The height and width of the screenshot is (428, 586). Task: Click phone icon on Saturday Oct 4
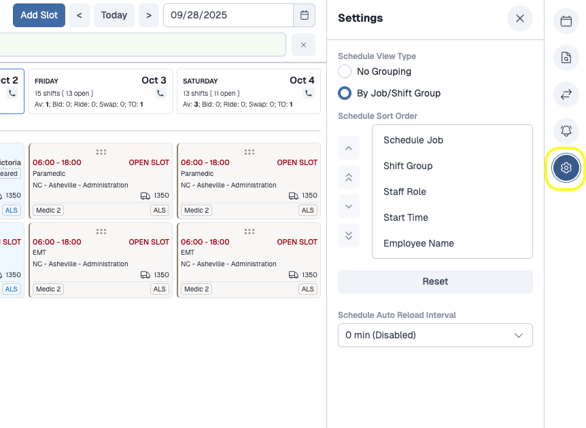(309, 93)
